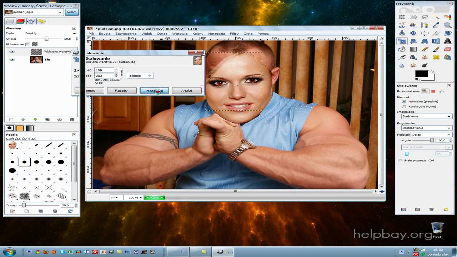Select the Scissors Select tool
This screenshot has height=257, width=457.
tap(402, 25)
